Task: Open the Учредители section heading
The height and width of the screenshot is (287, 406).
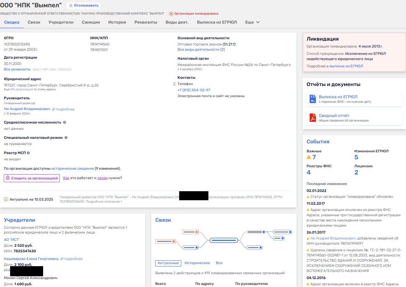Action: click(x=19, y=220)
